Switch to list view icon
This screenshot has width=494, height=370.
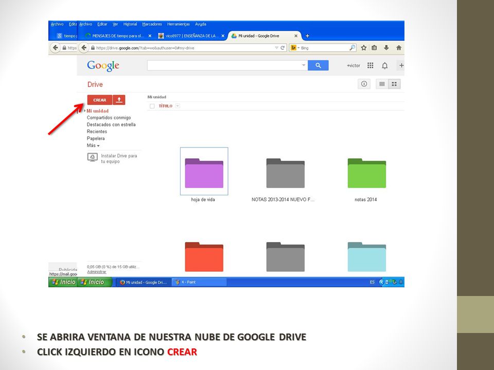(x=382, y=84)
